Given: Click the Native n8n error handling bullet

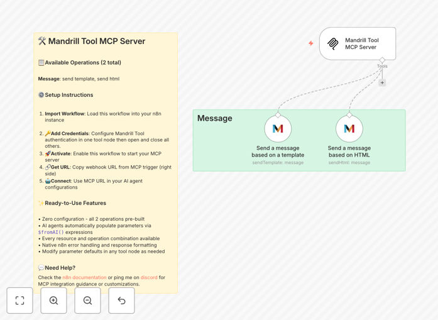Looking at the screenshot, I should pos(97,245).
